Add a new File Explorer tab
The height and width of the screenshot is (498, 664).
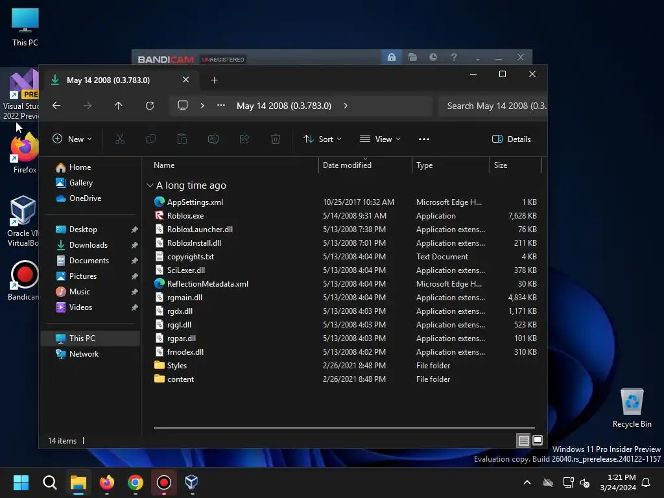pyautogui.click(x=214, y=80)
